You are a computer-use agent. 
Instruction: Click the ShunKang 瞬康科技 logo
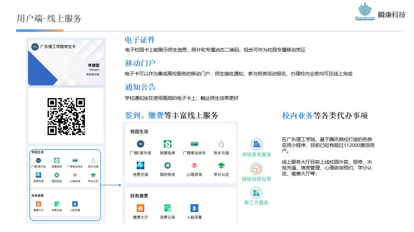[x=380, y=12]
